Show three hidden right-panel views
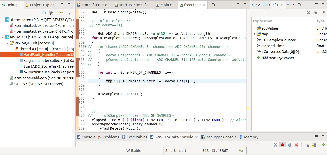This screenshot has width=327, height=155. pyautogui.click(x=299, y=5)
